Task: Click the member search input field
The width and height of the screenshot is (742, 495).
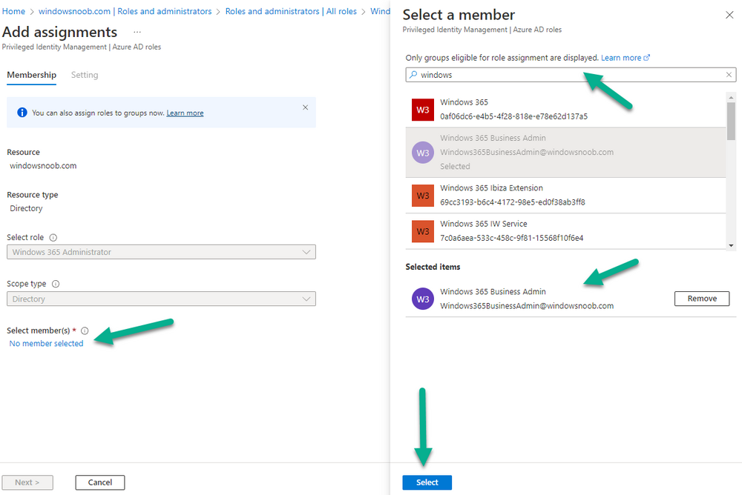Action: [x=571, y=75]
